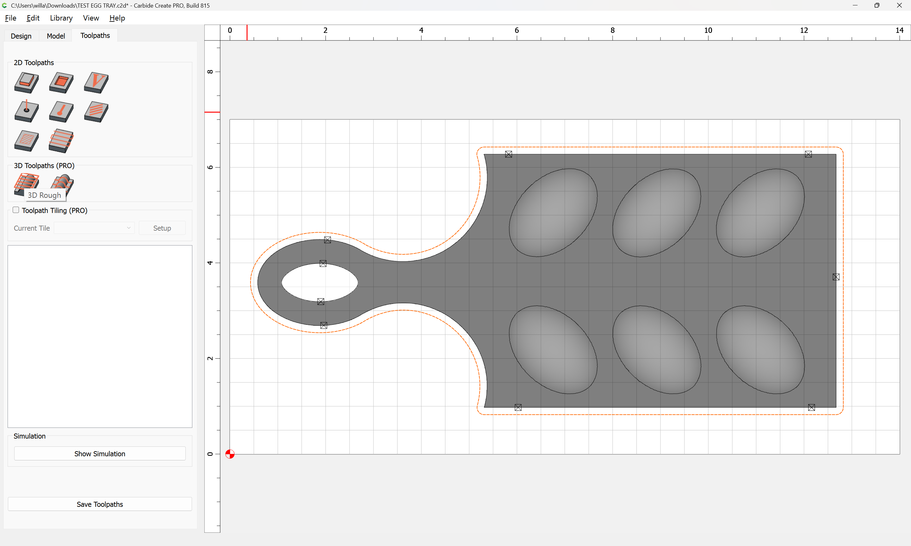The height and width of the screenshot is (546, 911).
Task: Select the Contour toolpath icon
Action: 27,82
